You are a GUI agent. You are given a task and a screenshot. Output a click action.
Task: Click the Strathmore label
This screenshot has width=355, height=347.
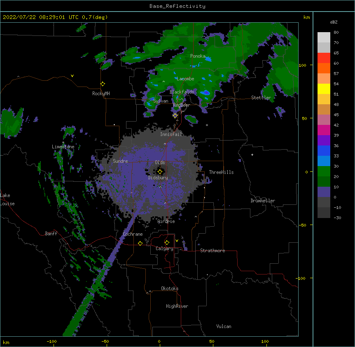point(213,251)
